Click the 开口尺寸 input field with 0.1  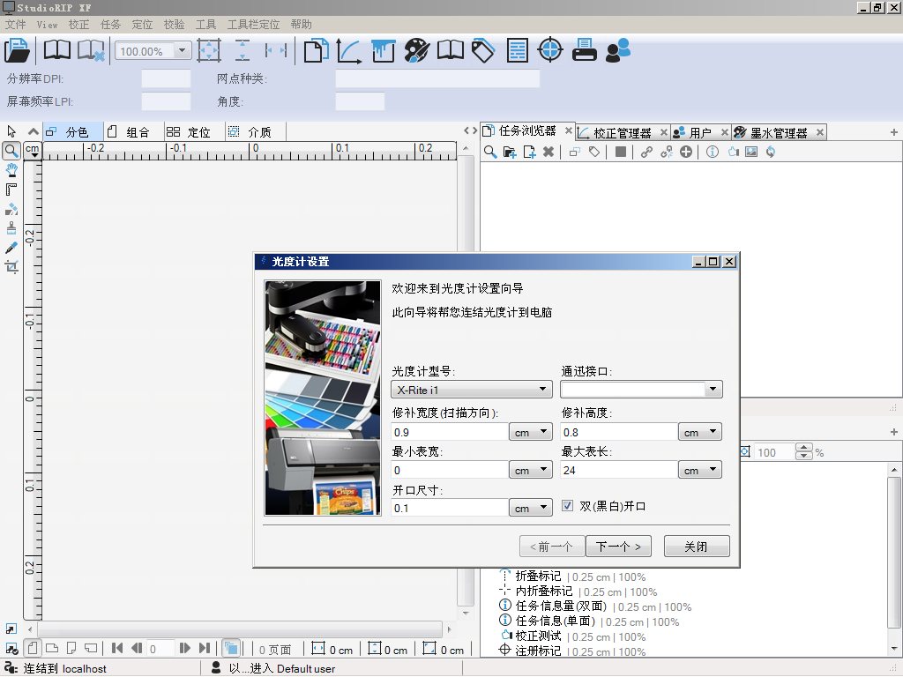point(449,508)
